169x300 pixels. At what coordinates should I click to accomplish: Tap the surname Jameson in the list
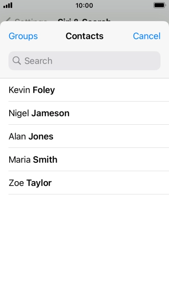point(50,113)
